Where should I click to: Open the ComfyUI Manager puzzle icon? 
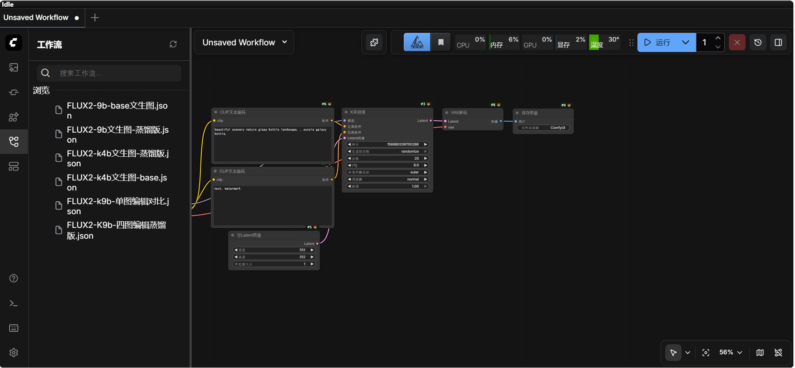pyautogui.click(x=374, y=42)
